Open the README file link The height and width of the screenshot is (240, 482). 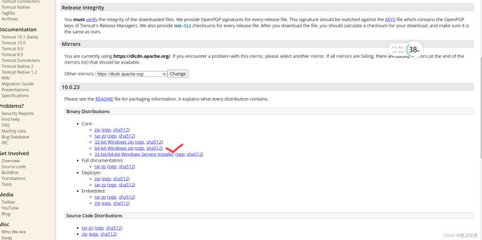coord(104,99)
